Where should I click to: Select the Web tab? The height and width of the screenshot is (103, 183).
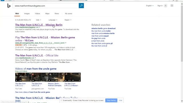click(17, 13)
